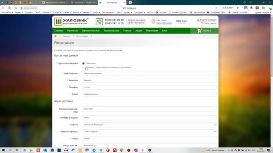Open FileZilla from the taskbar
Image resolution: width=273 pixels, height=153 pixels.
(x=115, y=150)
